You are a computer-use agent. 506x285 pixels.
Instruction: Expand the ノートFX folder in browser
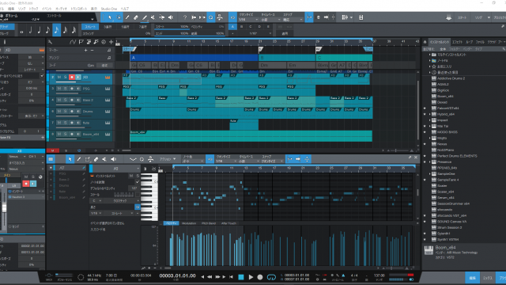tap(429, 60)
